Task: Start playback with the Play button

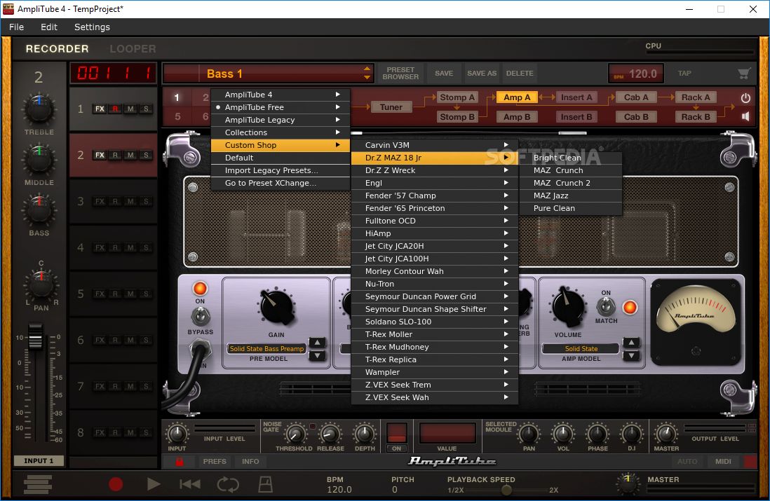Action: click(x=154, y=484)
